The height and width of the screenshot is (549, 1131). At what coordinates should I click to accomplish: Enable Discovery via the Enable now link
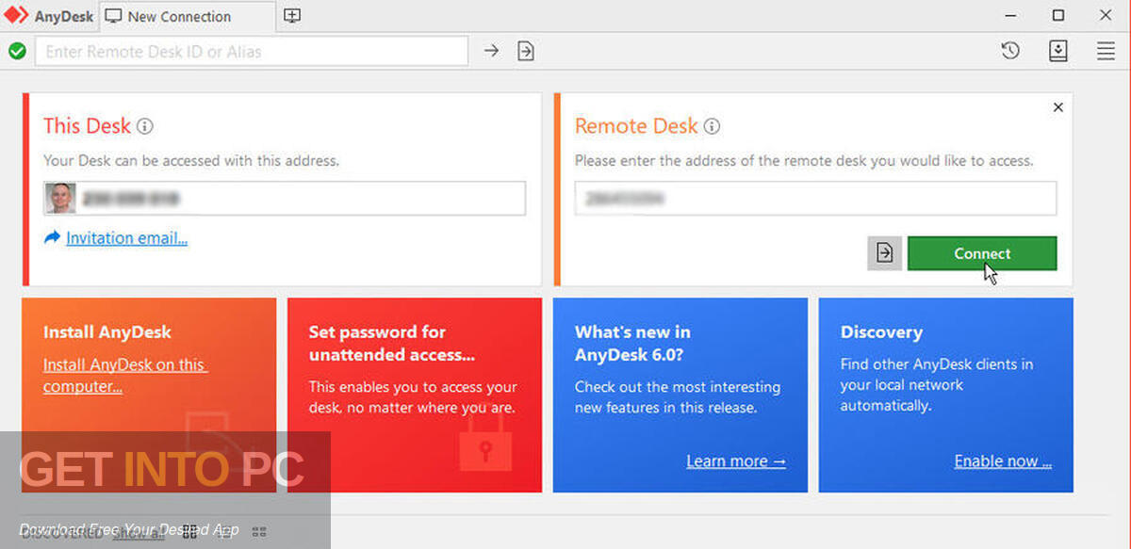click(x=1002, y=460)
